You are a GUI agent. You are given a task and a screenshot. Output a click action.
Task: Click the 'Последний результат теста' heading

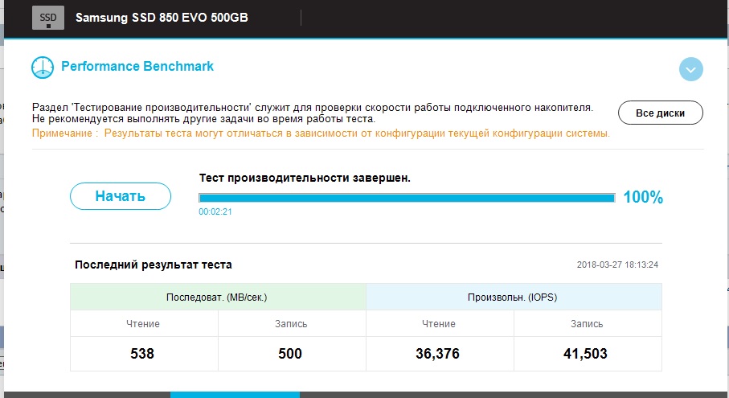pyautogui.click(x=154, y=265)
